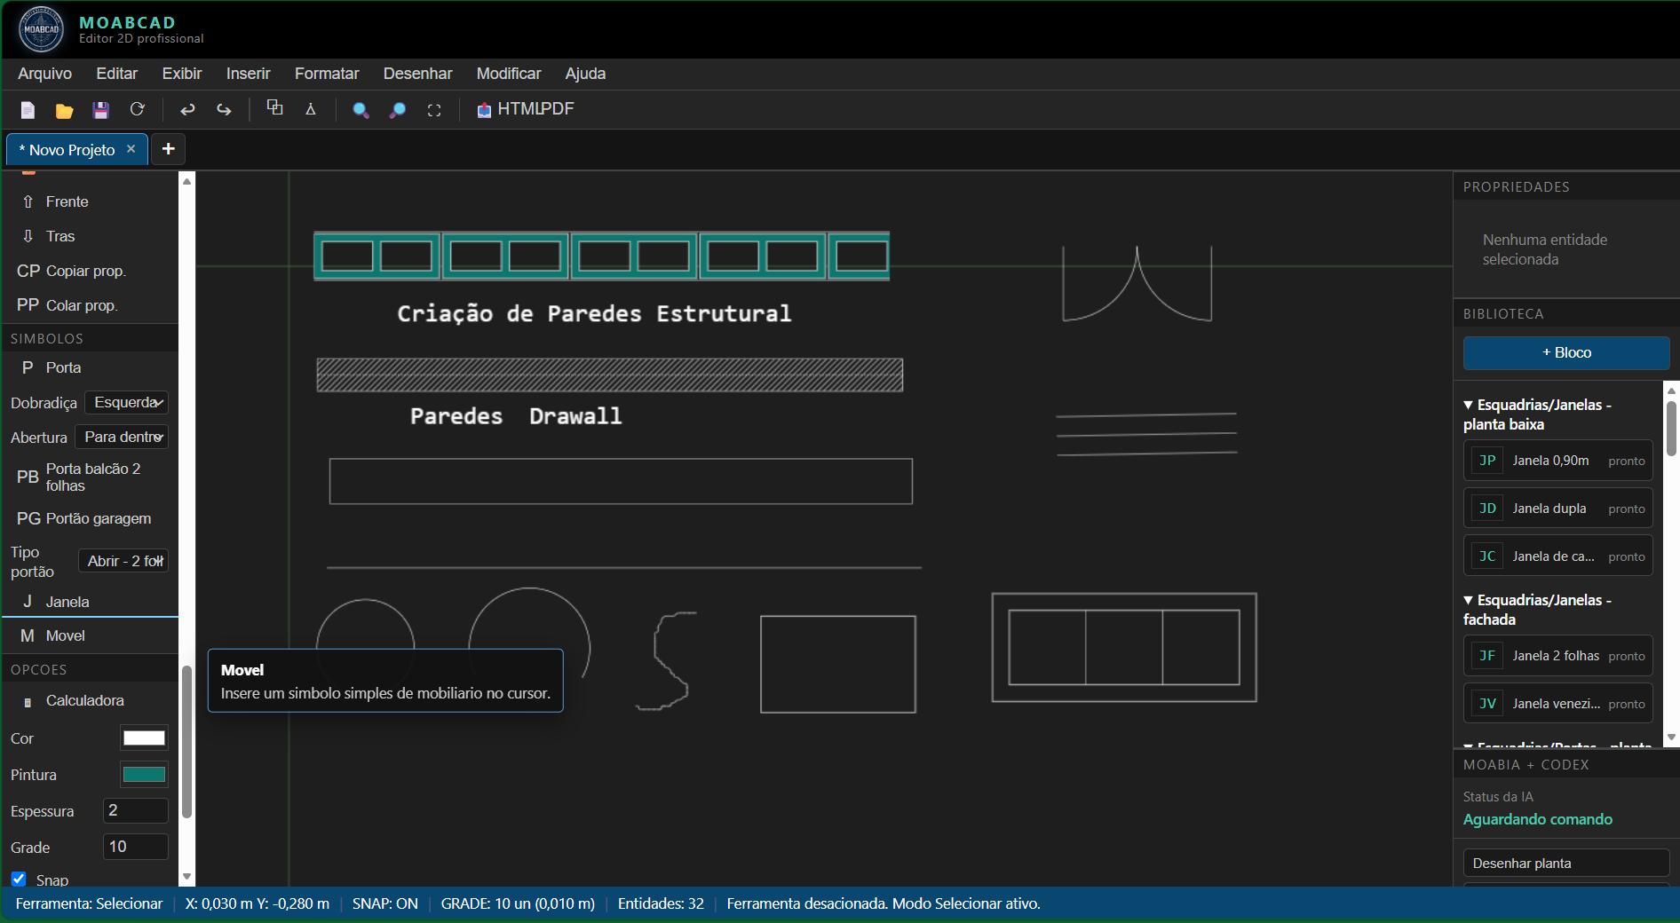Open the Editar menu
Image resolution: width=1680 pixels, height=923 pixels.
click(117, 74)
